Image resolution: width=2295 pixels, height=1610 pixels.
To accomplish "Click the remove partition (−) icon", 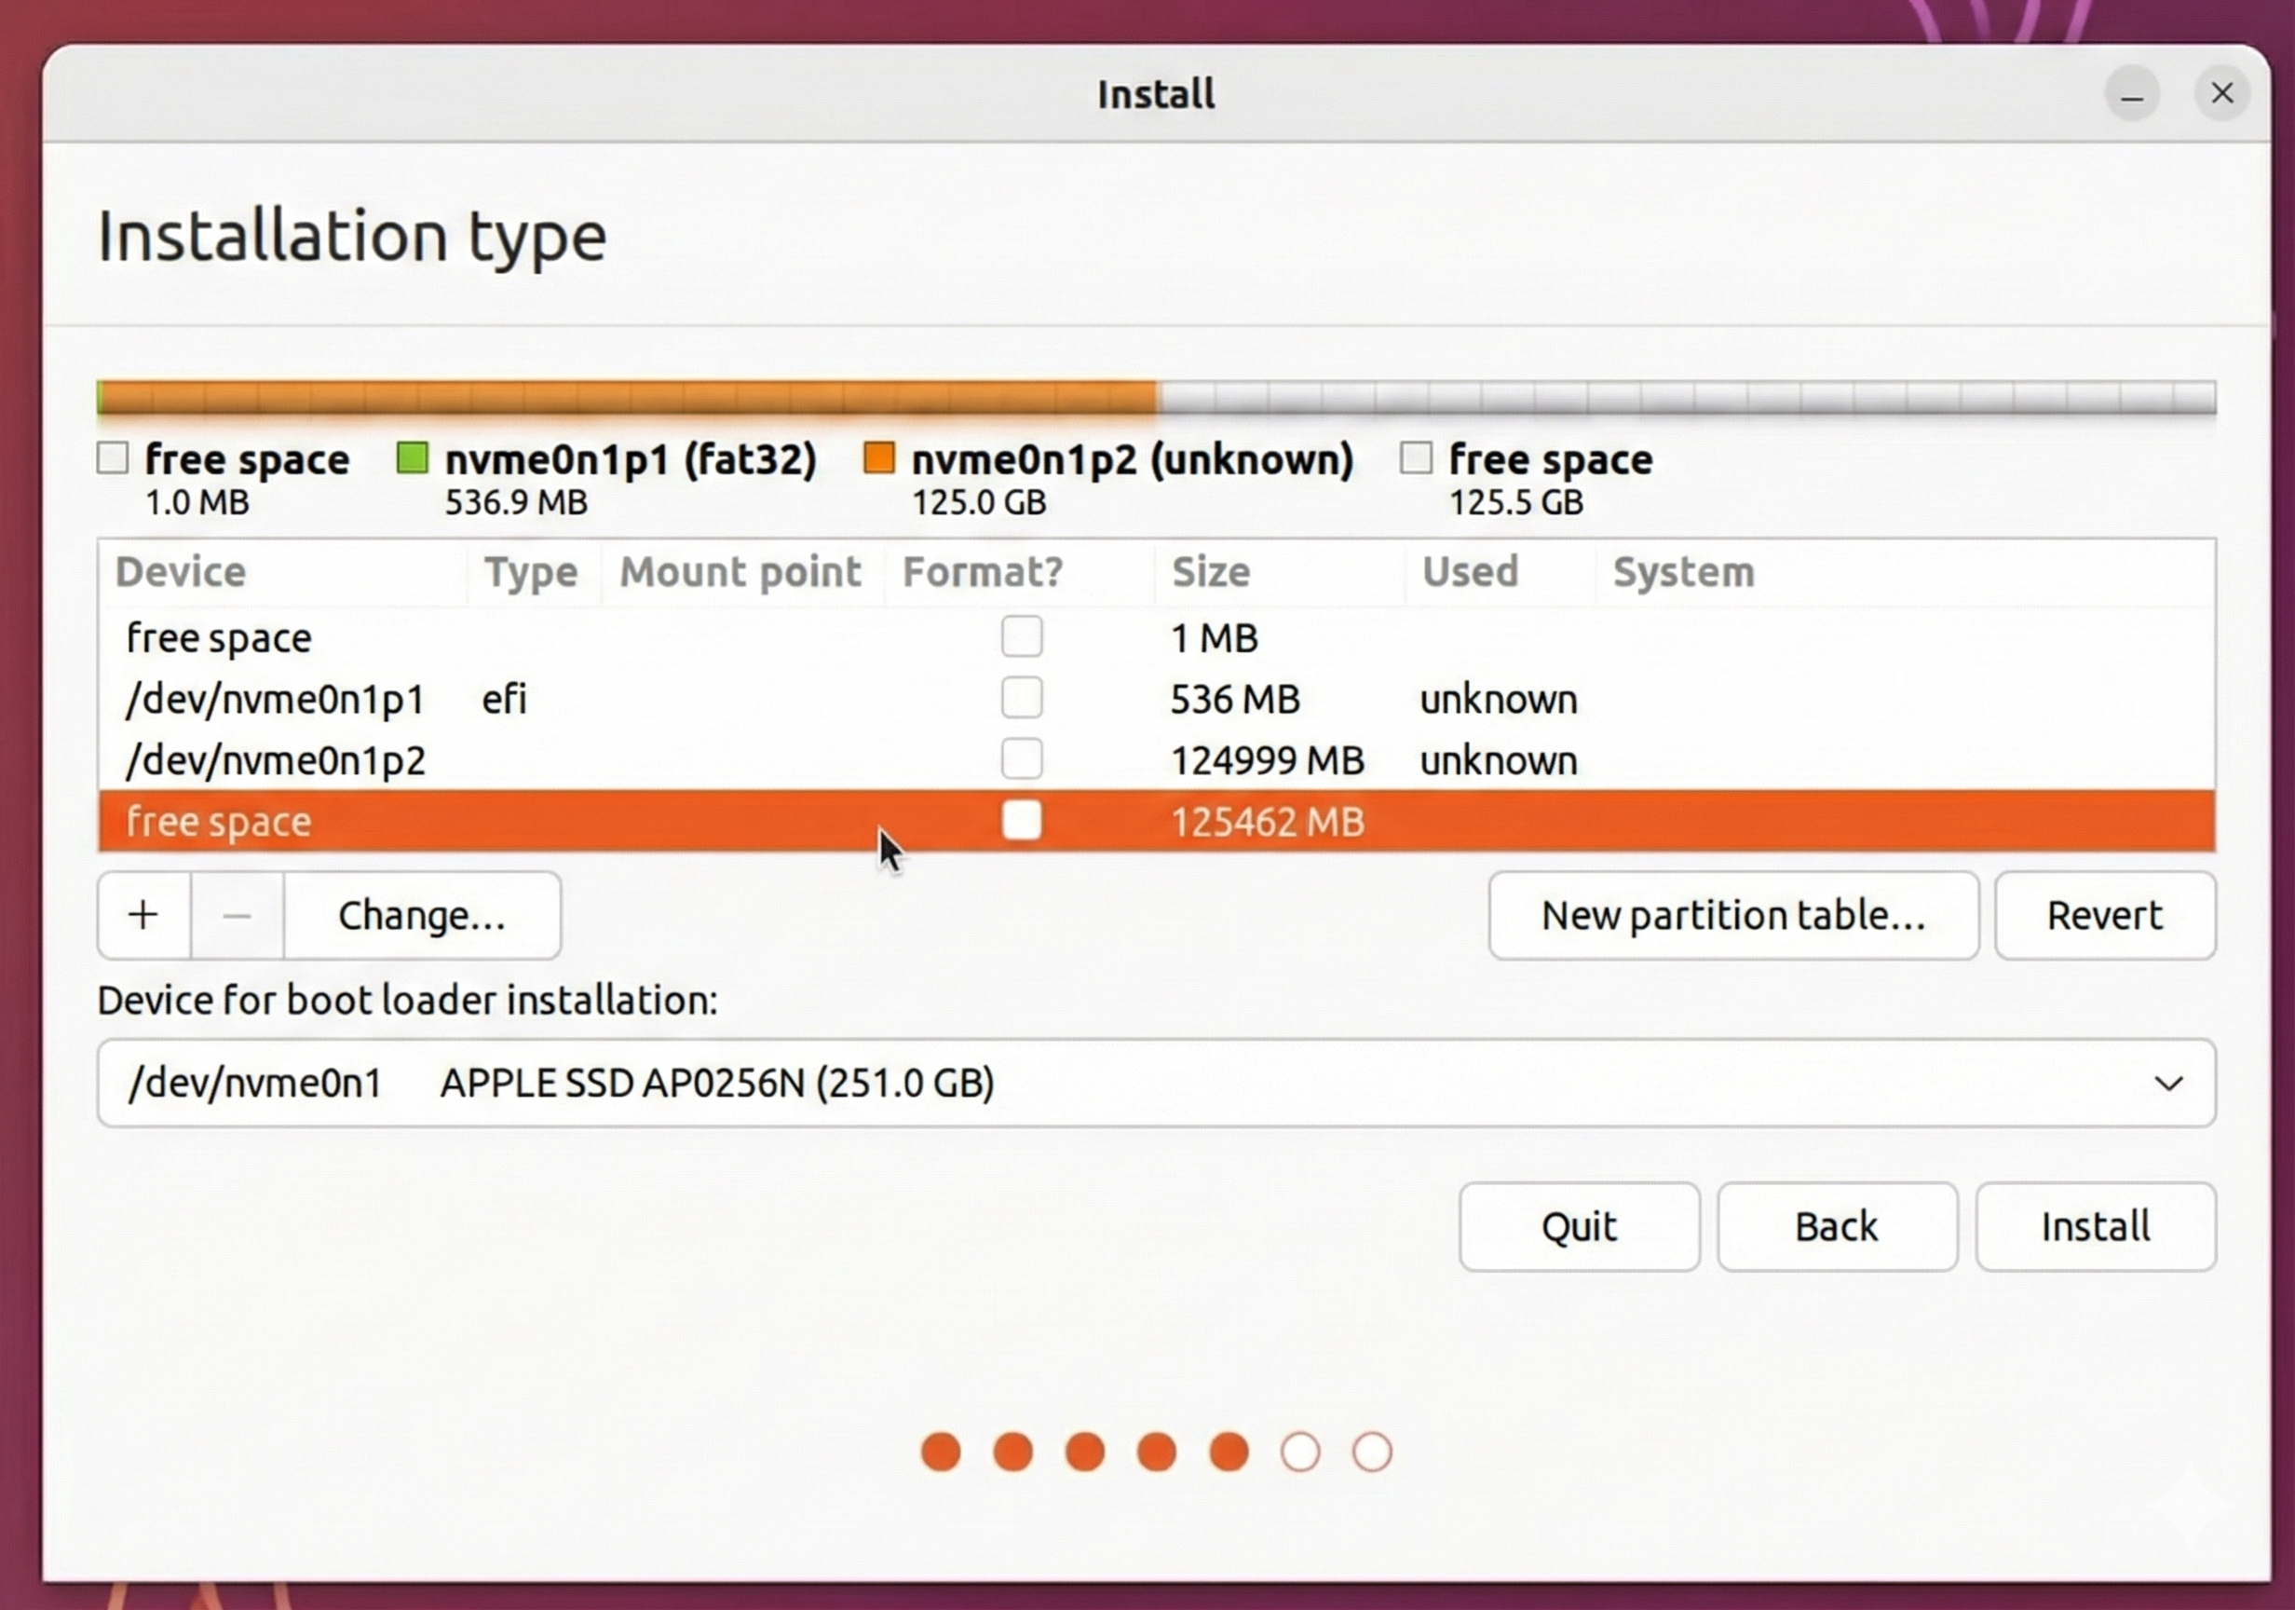I will [236, 915].
